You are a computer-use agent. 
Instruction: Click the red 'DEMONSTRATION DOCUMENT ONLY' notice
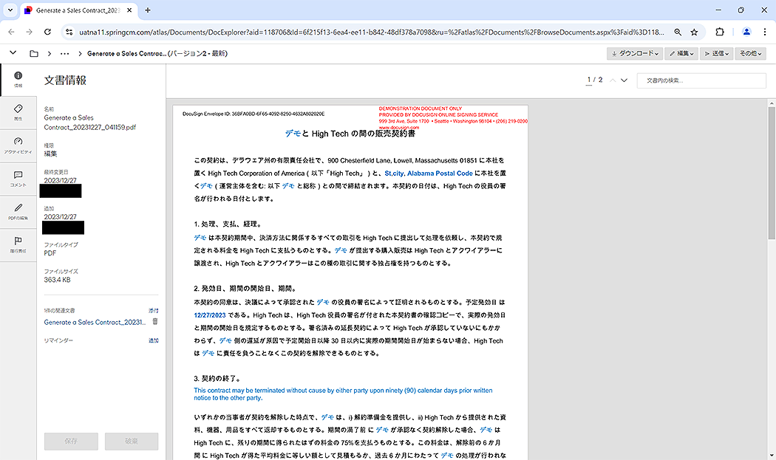point(421,109)
